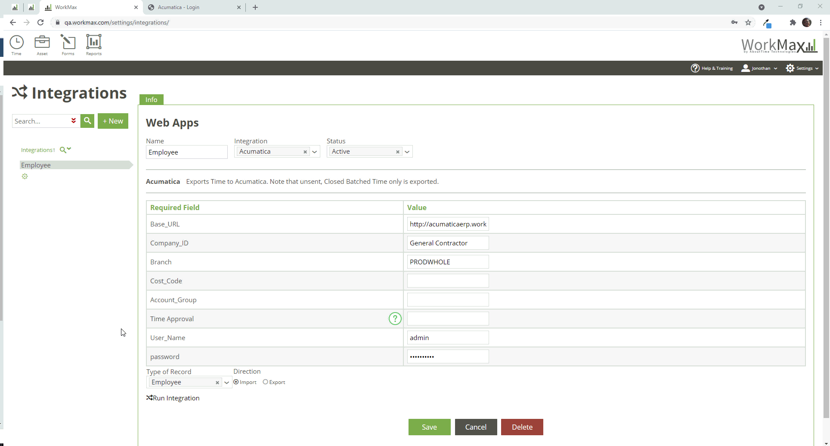The width and height of the screenshot is (830, 446).
Task: Select the Export direction radio button
Action: [x=265, y=382]
